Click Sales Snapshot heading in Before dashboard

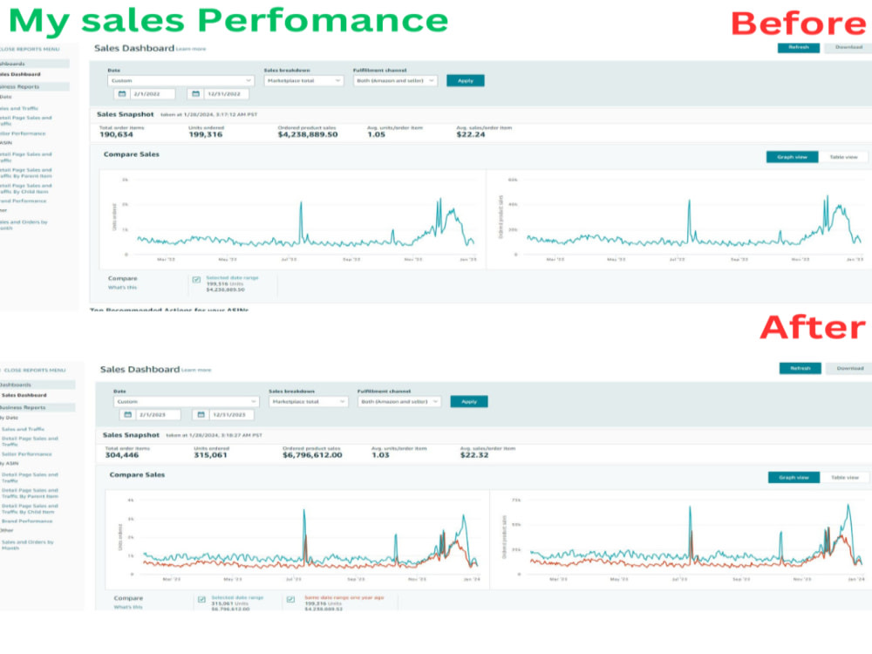coord(125,114)
